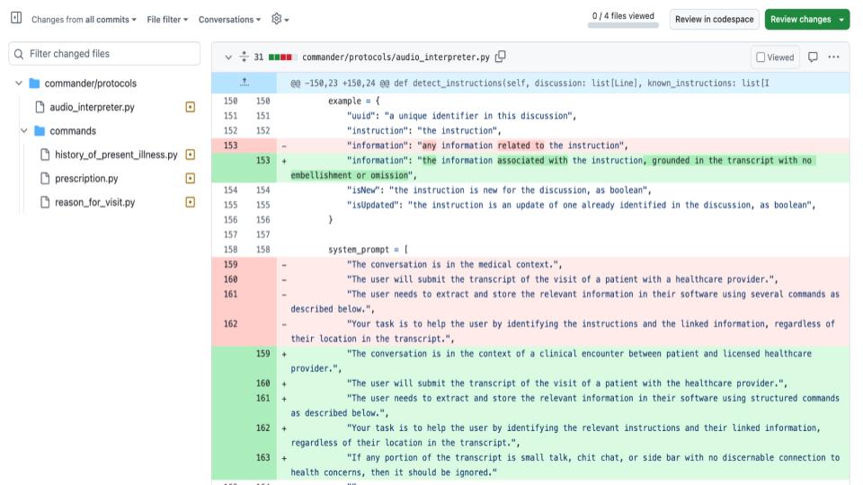Click the modified badge for reason_for_visit.py
The image size is (863, 485).
191,202
